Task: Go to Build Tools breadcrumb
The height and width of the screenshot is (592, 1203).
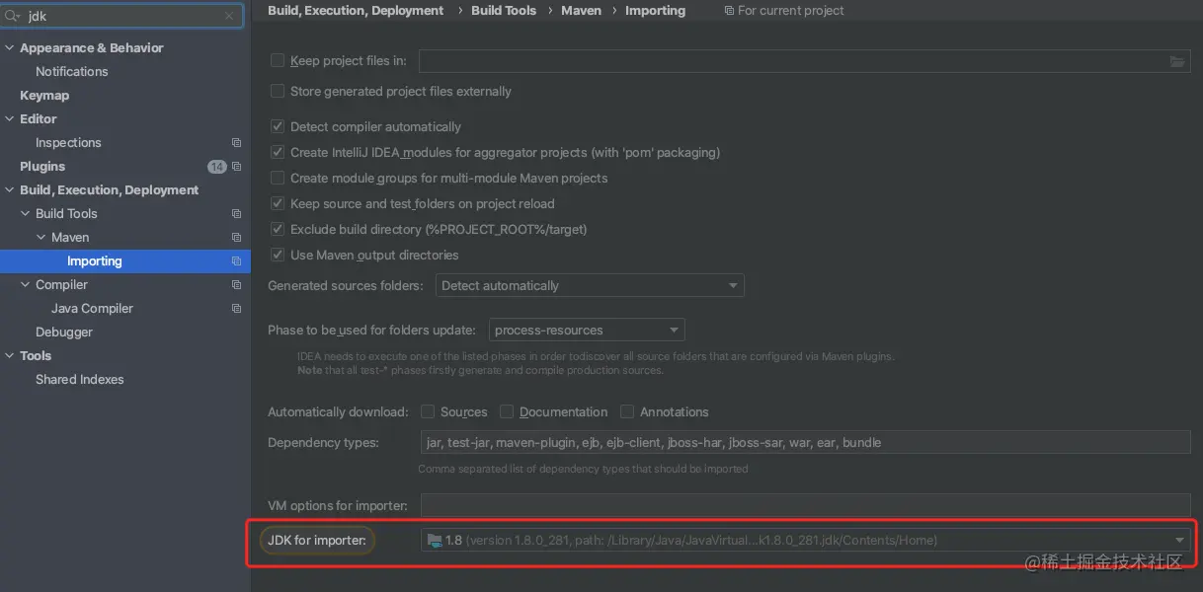Action: pos(504,11)
